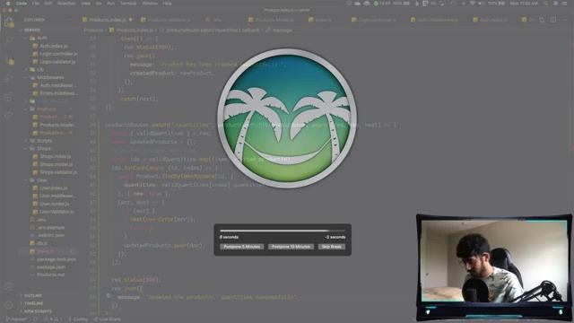This screenshot has width=574, height=323.
Task: Open the Manage gear icon
Action: click(x=8, y=304)
